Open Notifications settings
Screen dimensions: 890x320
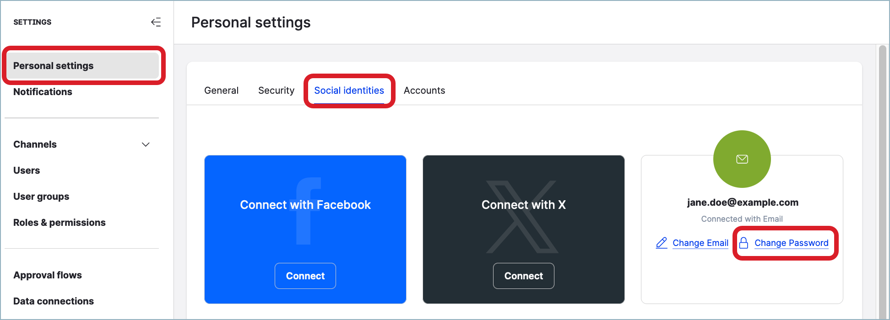click(x=43, y=91)
